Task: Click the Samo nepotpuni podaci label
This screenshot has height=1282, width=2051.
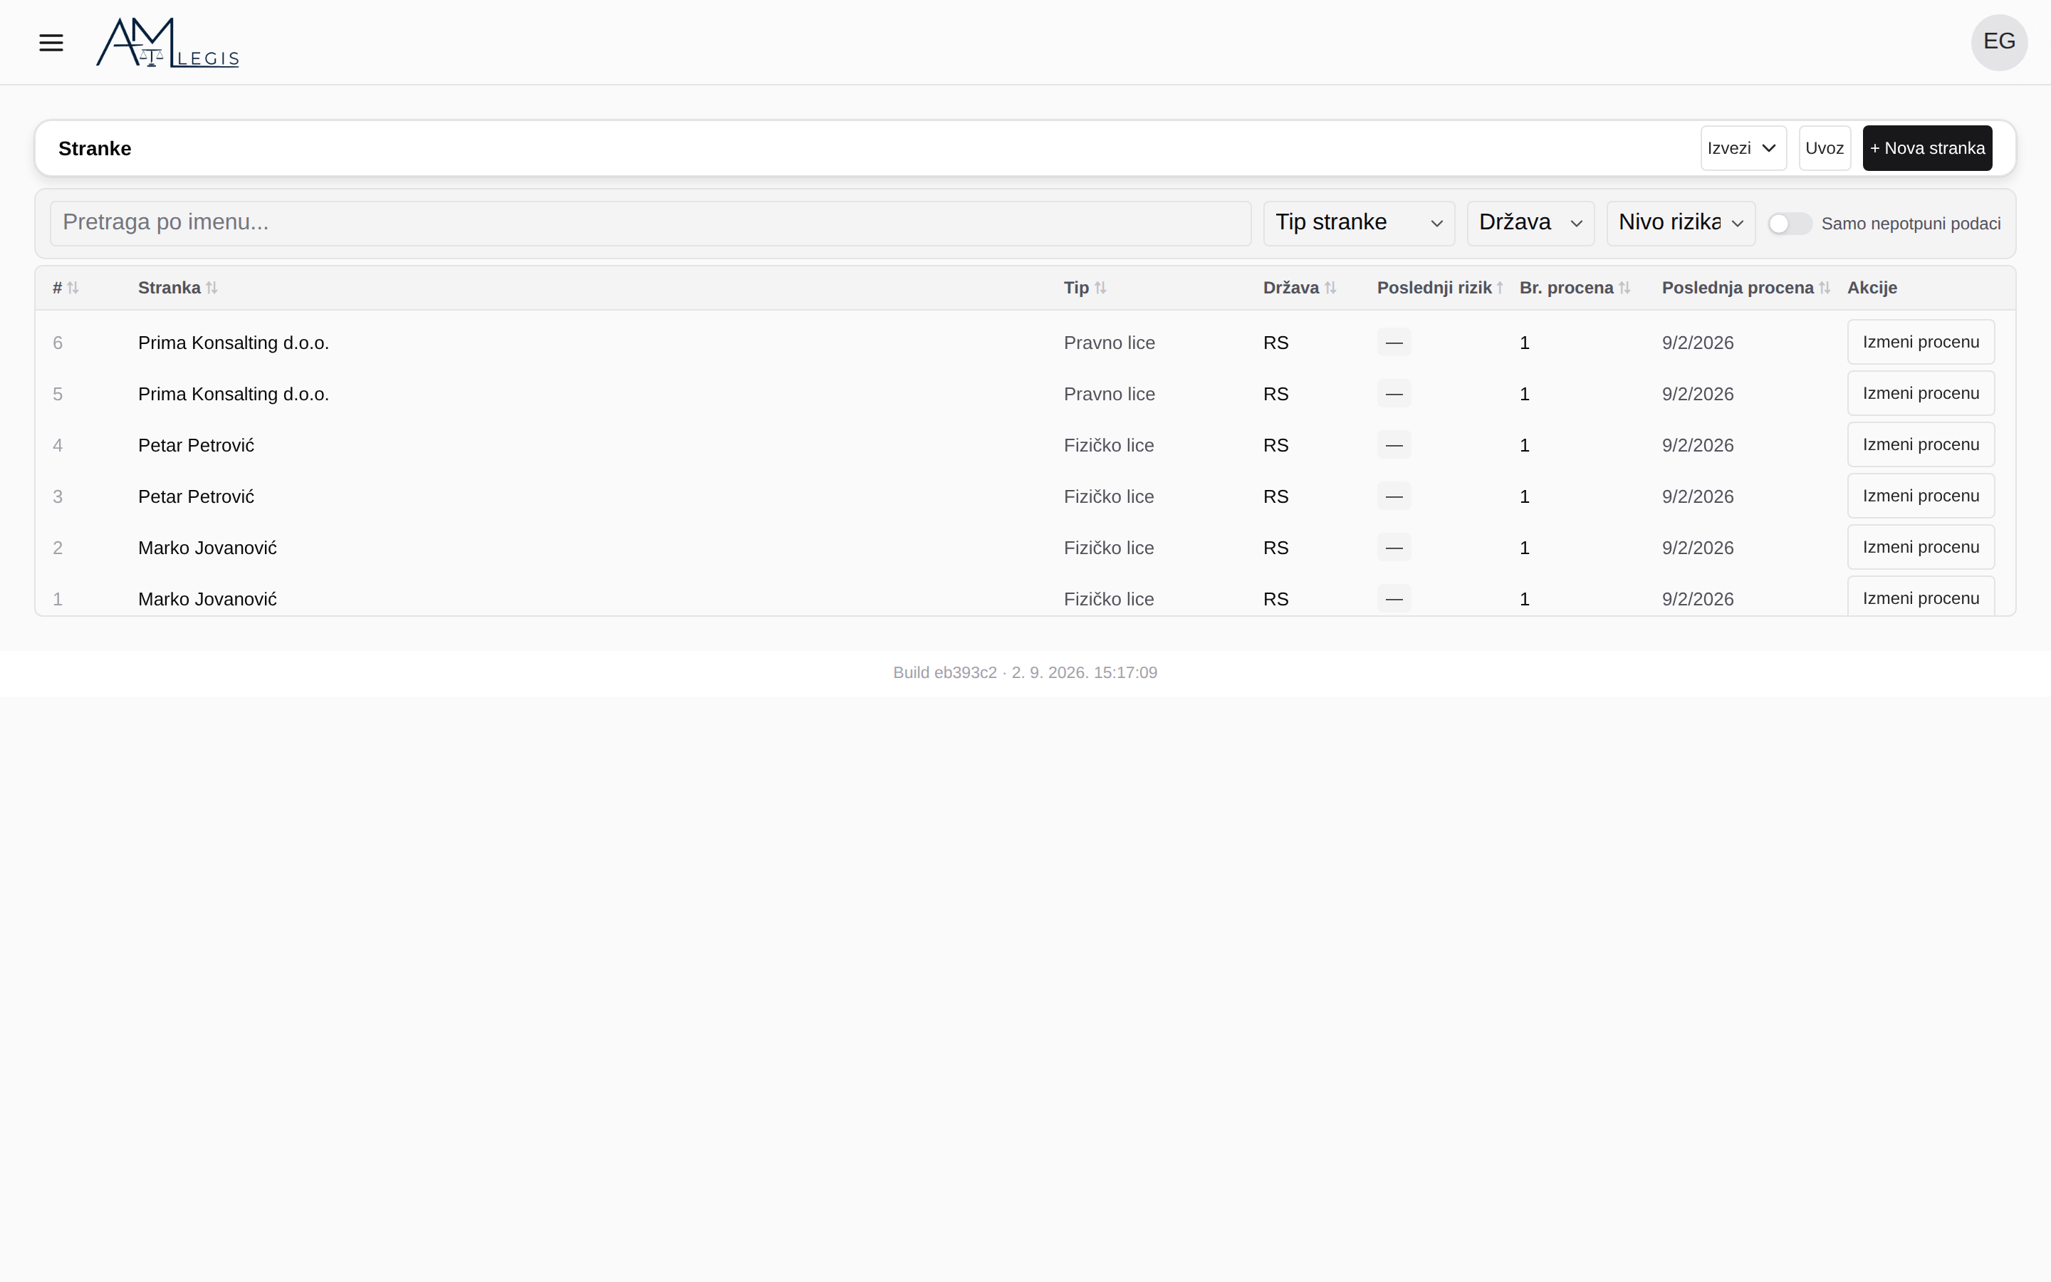Action: (x=1910, y=224)
